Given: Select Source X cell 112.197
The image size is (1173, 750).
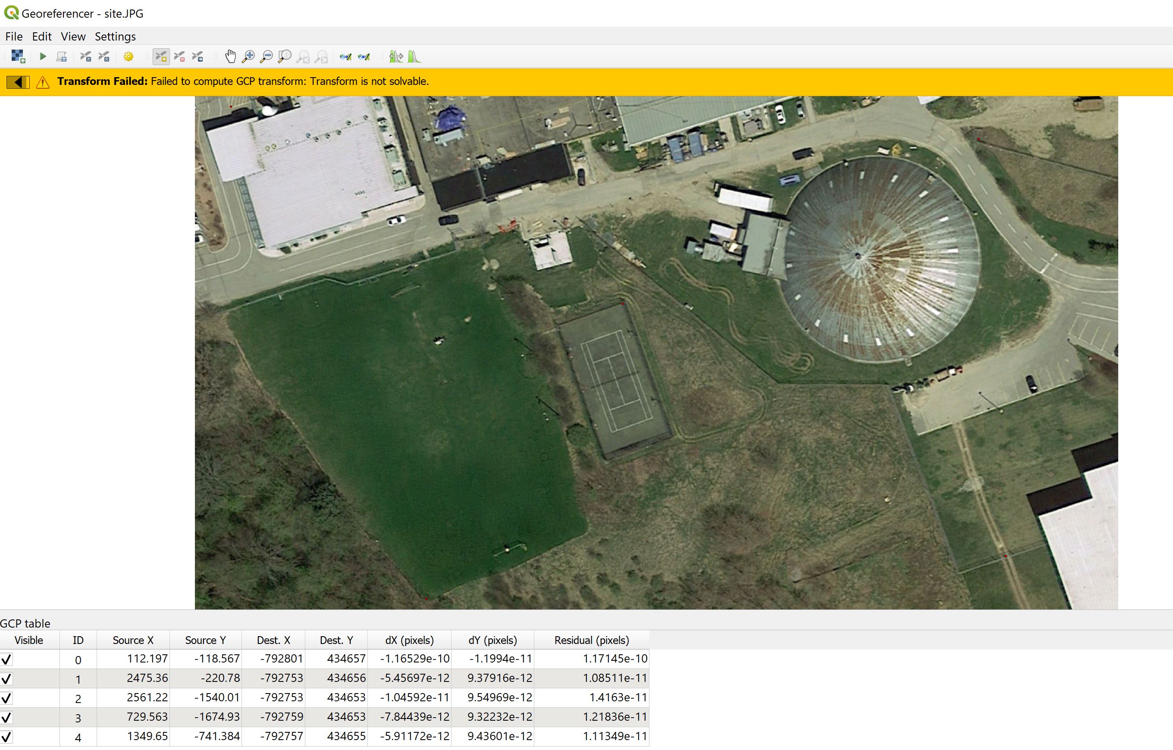Looking at the screenshot, I should 133,659.
